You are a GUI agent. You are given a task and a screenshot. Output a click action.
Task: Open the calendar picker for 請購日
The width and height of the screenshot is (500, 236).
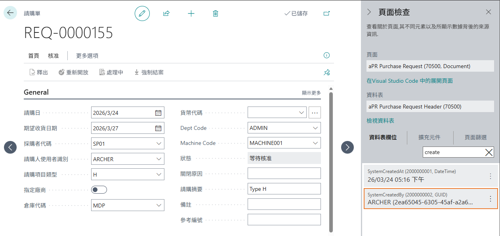158,113
